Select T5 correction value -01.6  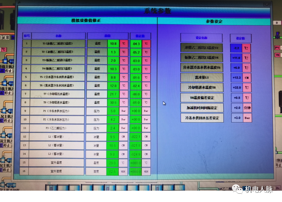(x=136, y=77)
